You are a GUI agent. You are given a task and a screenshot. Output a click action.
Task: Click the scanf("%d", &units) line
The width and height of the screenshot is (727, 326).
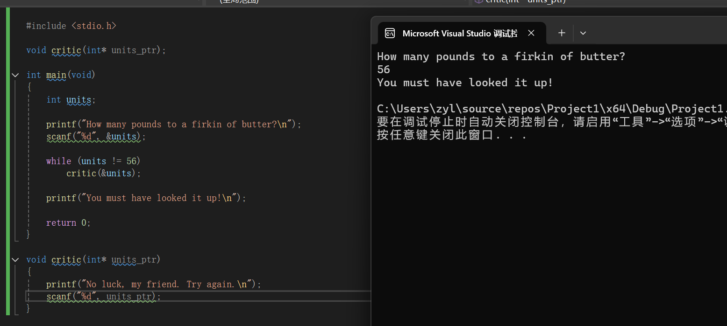coord(96,137)
